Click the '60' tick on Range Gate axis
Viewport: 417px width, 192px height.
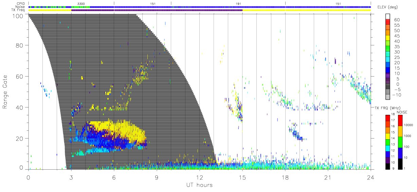tap(19, 77)
